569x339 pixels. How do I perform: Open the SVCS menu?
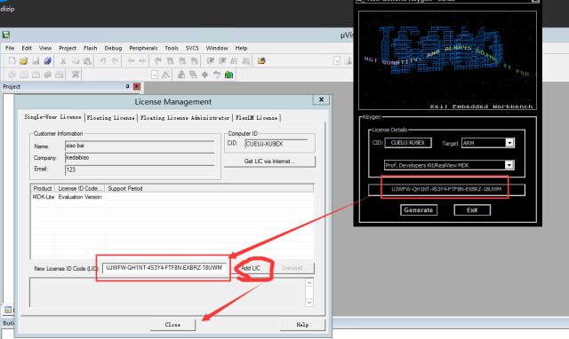pos(192,48)
